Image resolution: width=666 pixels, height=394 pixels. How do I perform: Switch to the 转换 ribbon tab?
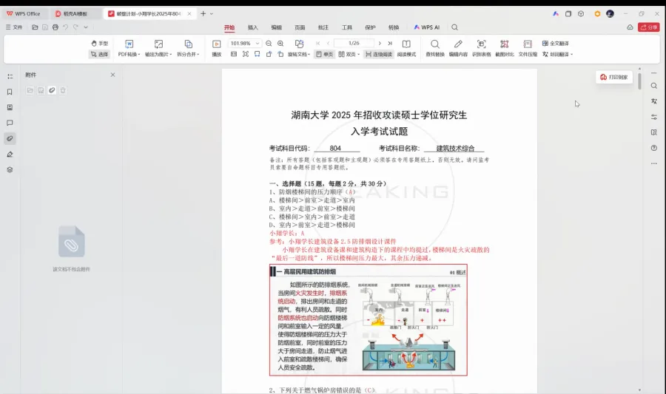point(394,27)
